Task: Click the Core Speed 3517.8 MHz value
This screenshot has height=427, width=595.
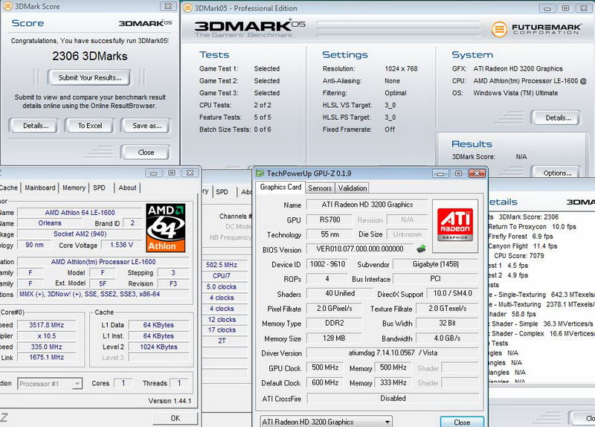Action: pyautogui.click(x=47, y=325)
